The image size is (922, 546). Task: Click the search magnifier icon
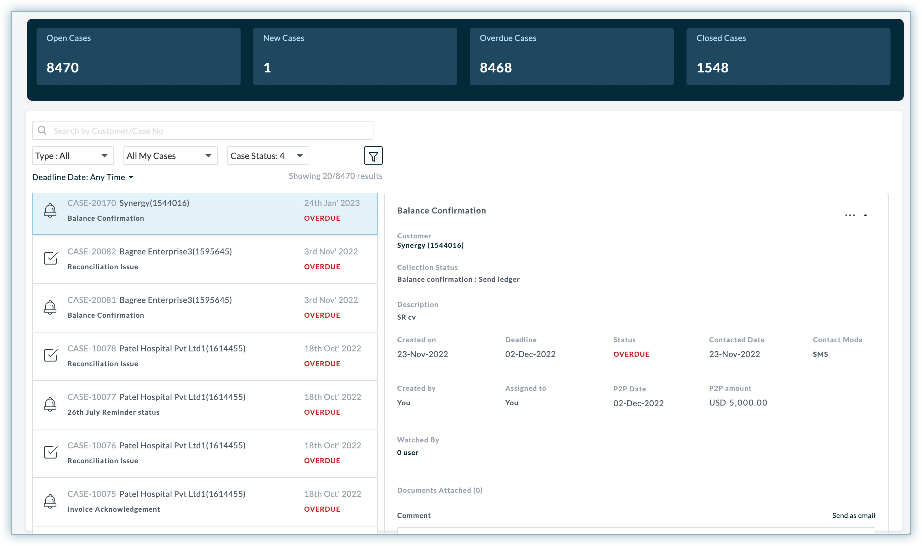[x=42, y=131]
